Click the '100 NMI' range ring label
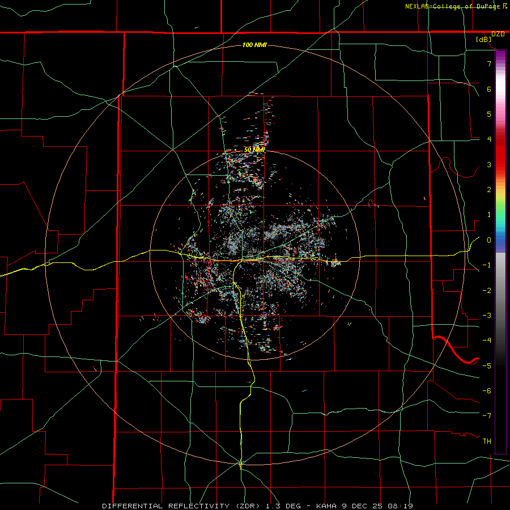 [x=254, y=45]
